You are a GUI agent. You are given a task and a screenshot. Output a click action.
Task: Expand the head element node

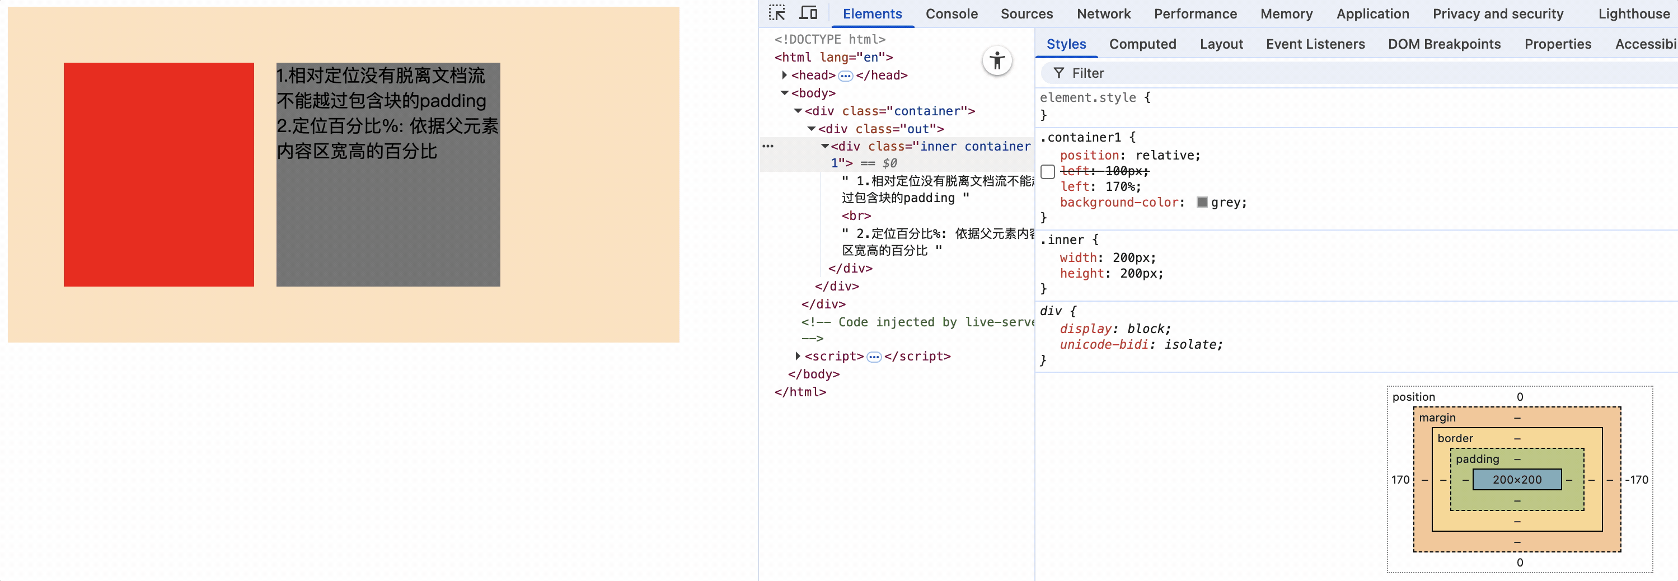784,75
